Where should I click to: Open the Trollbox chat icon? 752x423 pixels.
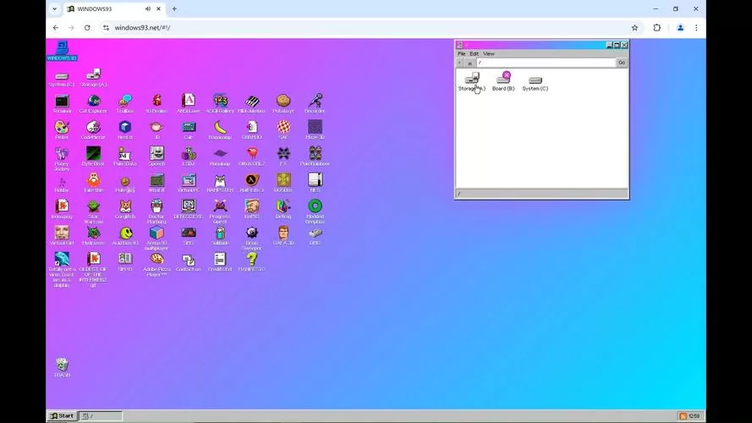point(125,103)
